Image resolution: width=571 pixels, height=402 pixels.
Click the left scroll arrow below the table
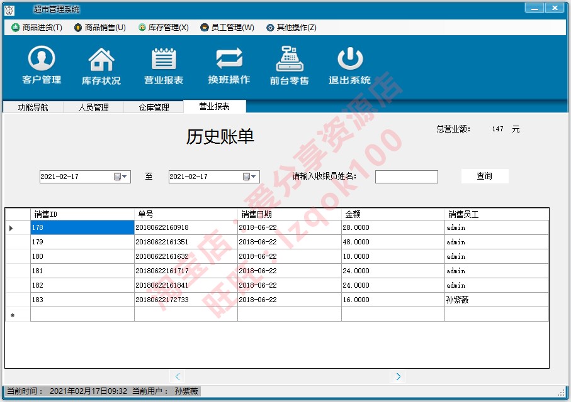tap(178, 376)
